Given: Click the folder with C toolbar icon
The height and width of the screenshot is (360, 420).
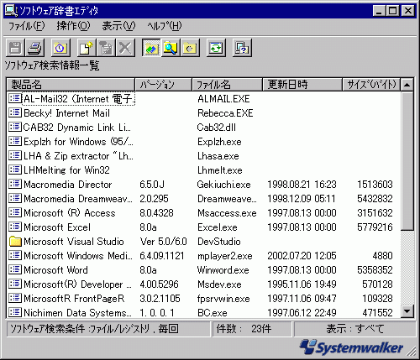Looking at the screenshot, I should click(x=191, y=48).
